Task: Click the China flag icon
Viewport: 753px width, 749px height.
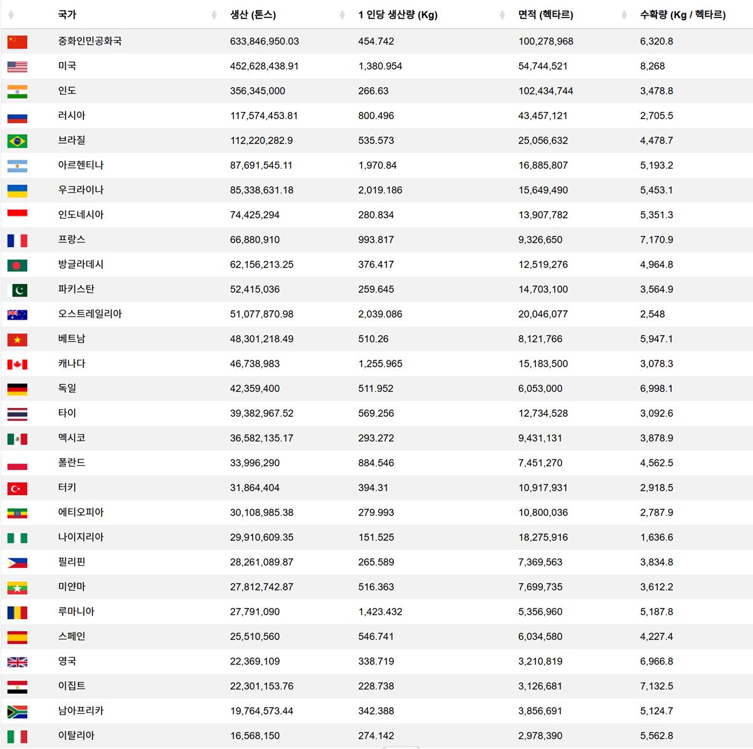Action: click(x=17, y=41)
